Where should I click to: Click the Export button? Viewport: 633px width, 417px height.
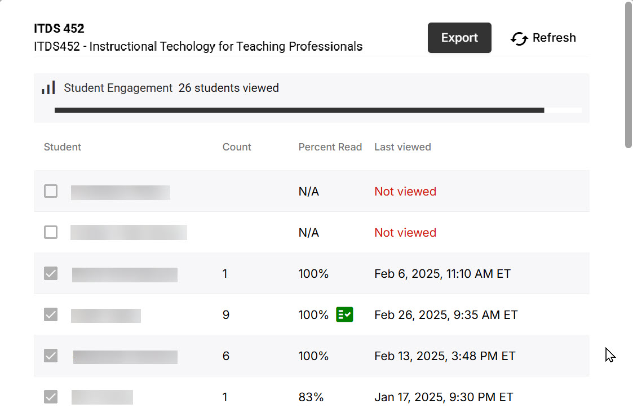pyautogui.click(x=459, y=38)
